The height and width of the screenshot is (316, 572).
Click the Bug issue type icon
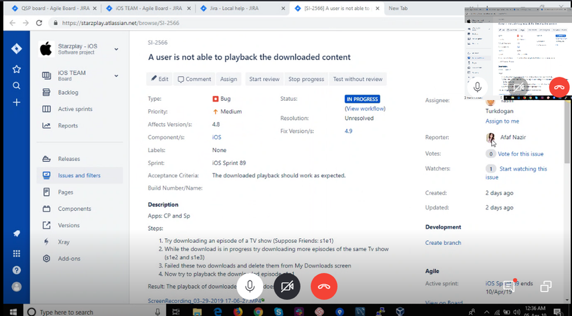pyautogui.click(x=215, y=98)
